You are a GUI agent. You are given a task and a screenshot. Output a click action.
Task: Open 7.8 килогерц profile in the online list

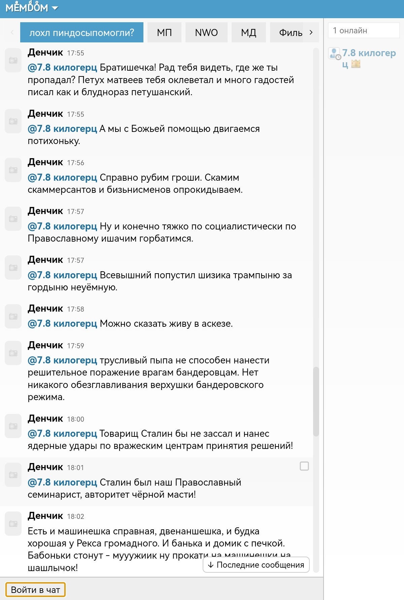pyautogui.click(x=369, y=53)
